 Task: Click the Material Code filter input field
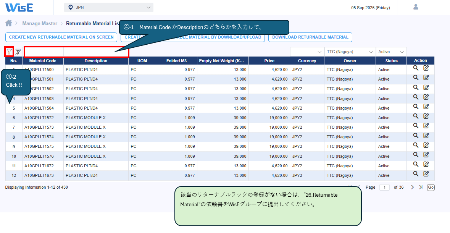click(44, 52)
